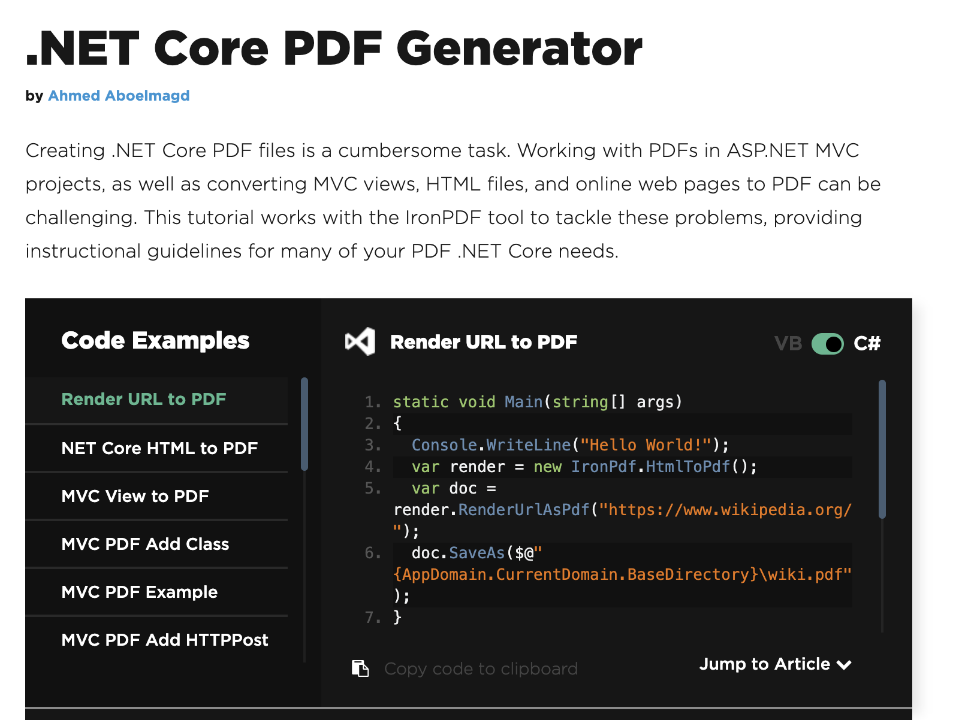Select NET Core HTML to PDF example
The image size is (959, 720).
point(159,448)
